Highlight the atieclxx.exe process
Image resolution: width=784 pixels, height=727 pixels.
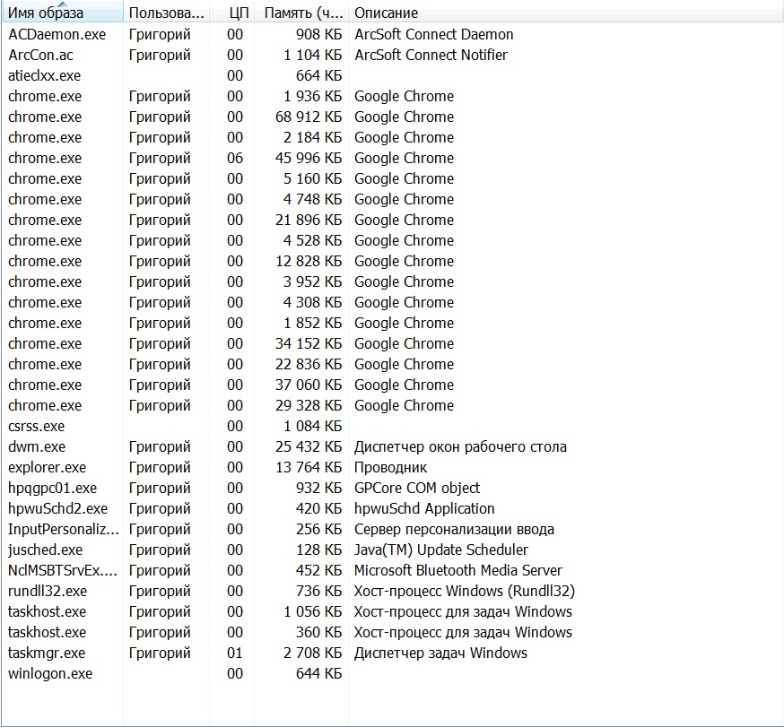coord(44,75)
